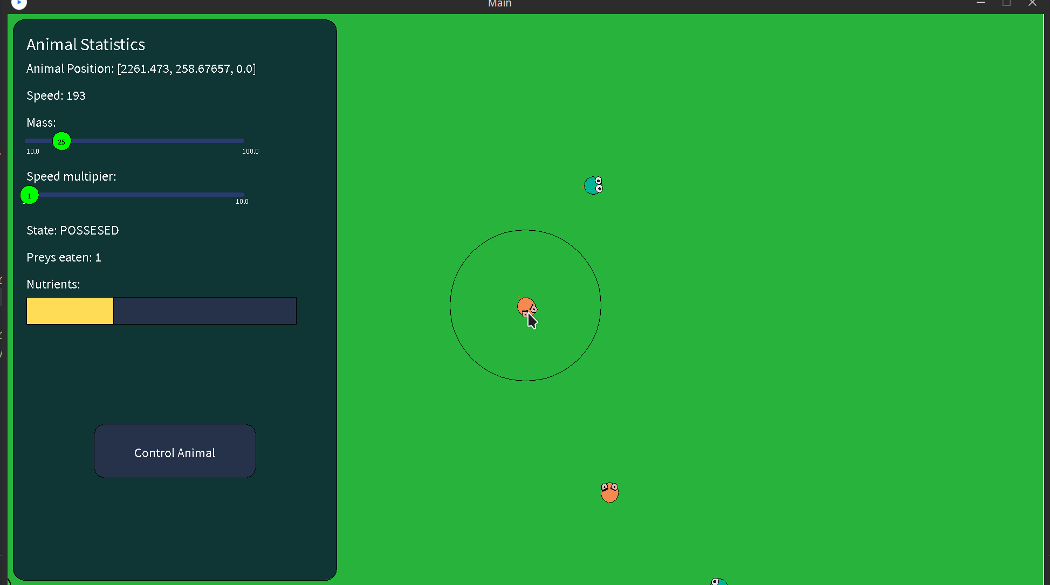The height and width of the screenshot is (585, 1050).
Task: Click the Speed multiplier track near 10.0
Action: tap(240, 195)
